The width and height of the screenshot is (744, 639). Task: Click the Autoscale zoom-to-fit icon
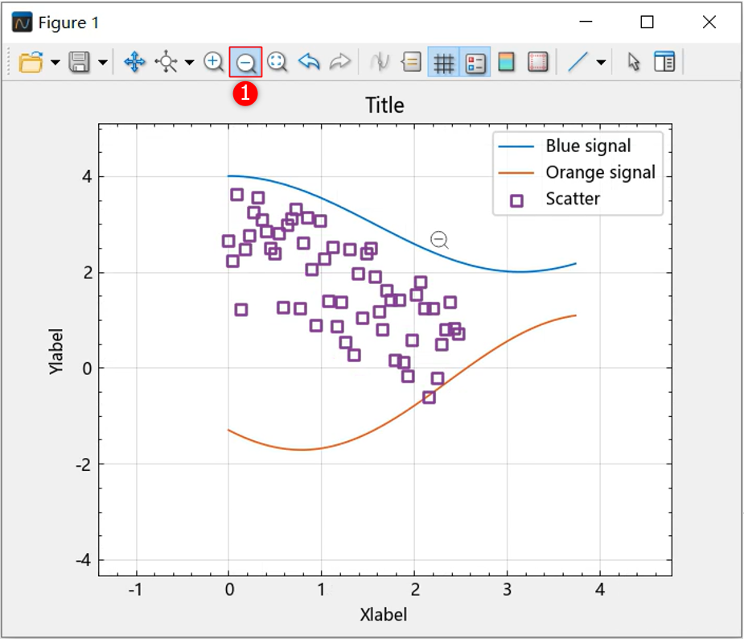click(x=277, y=62)
